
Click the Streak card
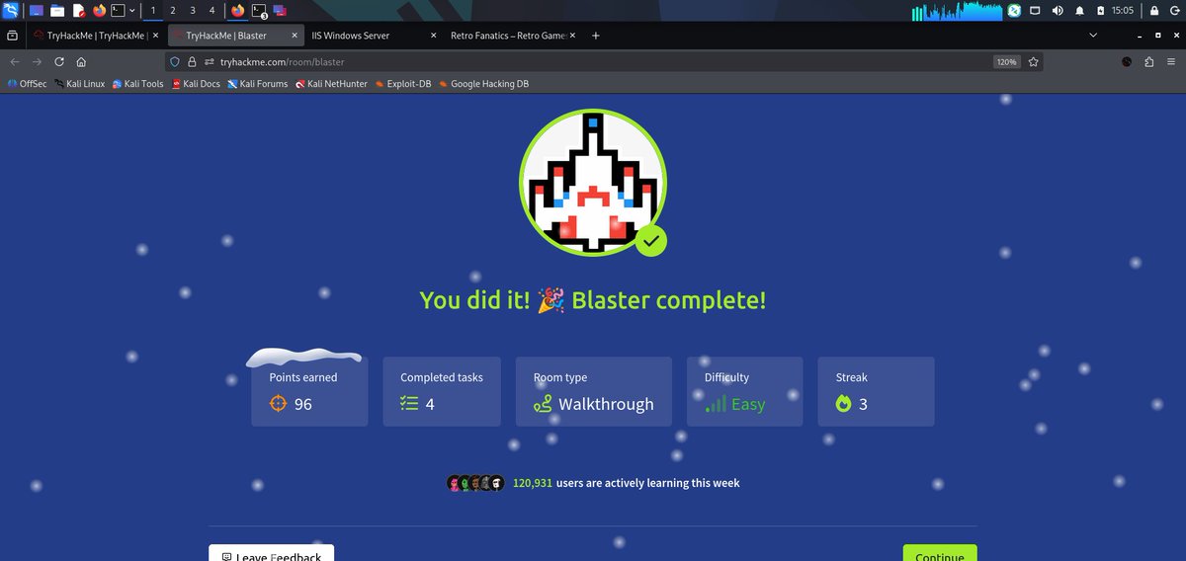(x=876, y=392)
